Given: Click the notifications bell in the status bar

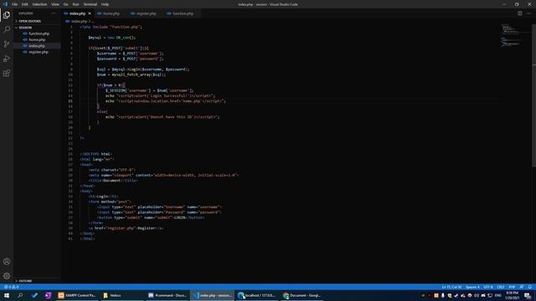Looking at the screenshot, I should [x=529, y=287].
